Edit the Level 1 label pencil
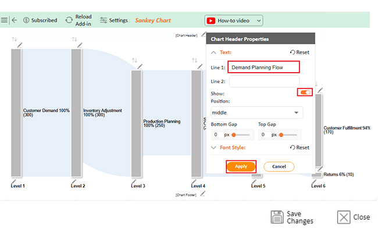 click(x=13, y=182)
